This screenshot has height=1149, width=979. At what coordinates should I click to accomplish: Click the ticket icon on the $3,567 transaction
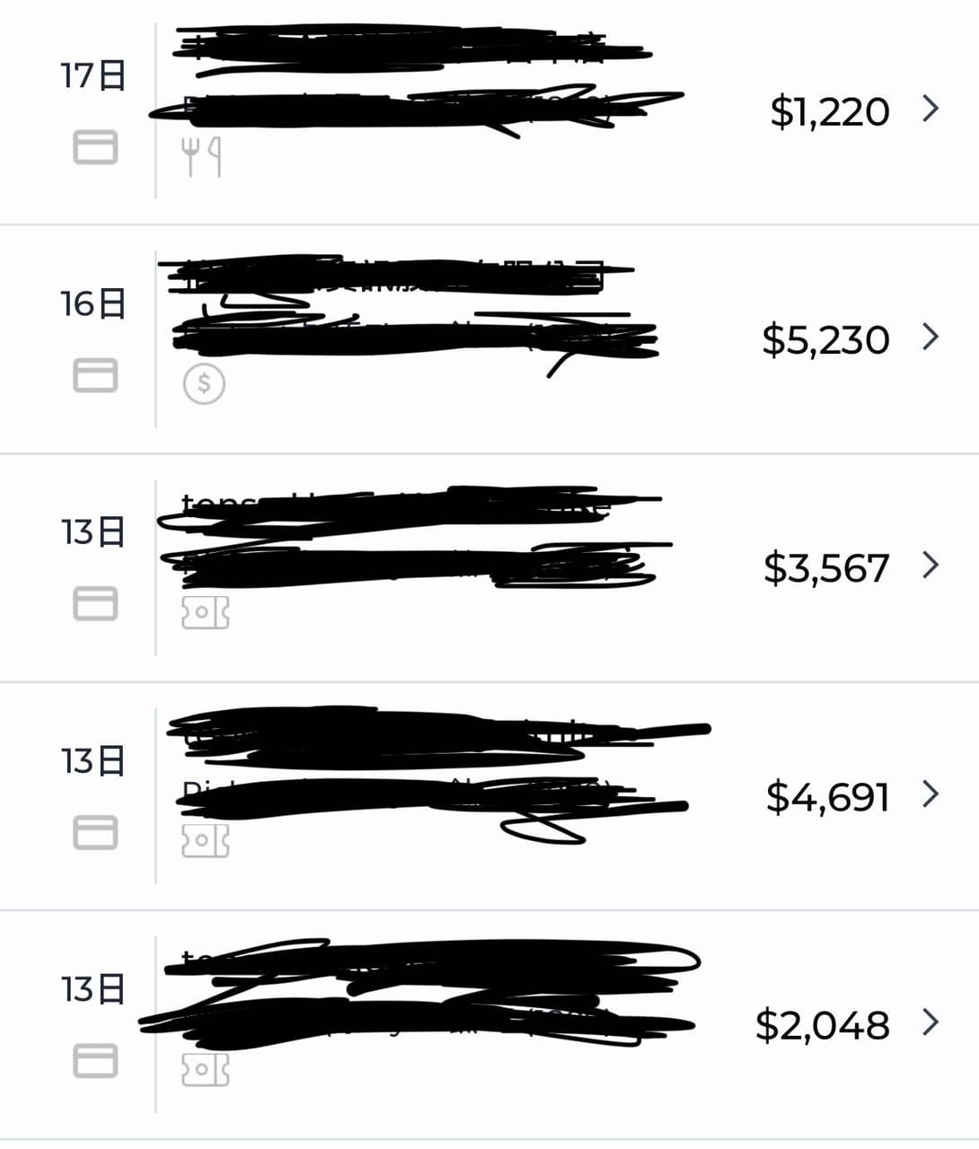click(206, 612)
